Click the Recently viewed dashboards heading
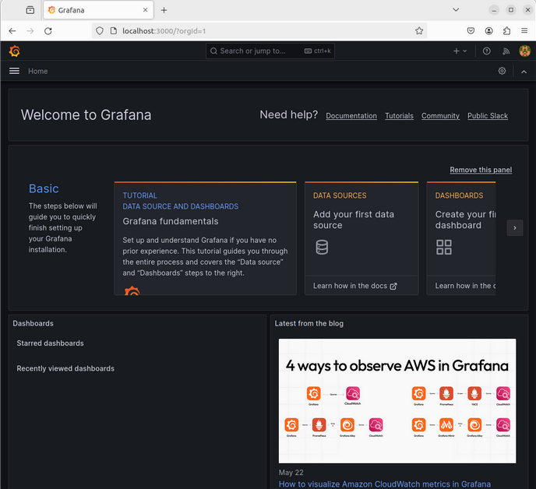 (65, 368)
